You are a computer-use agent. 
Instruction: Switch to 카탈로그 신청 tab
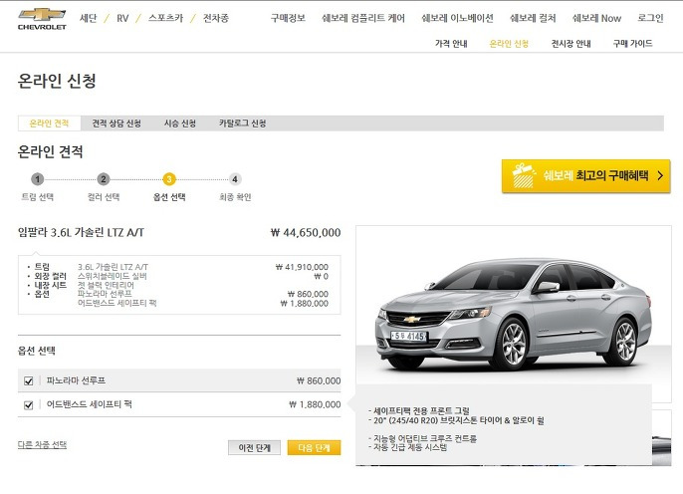[243, 123]
